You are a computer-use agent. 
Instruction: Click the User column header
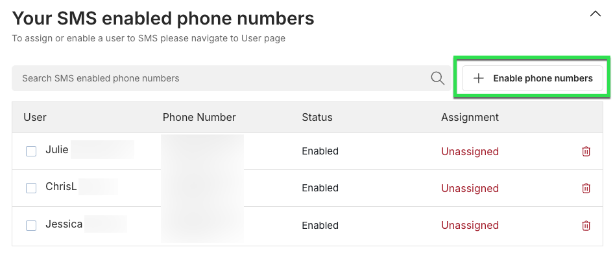[x=35, y=117]
